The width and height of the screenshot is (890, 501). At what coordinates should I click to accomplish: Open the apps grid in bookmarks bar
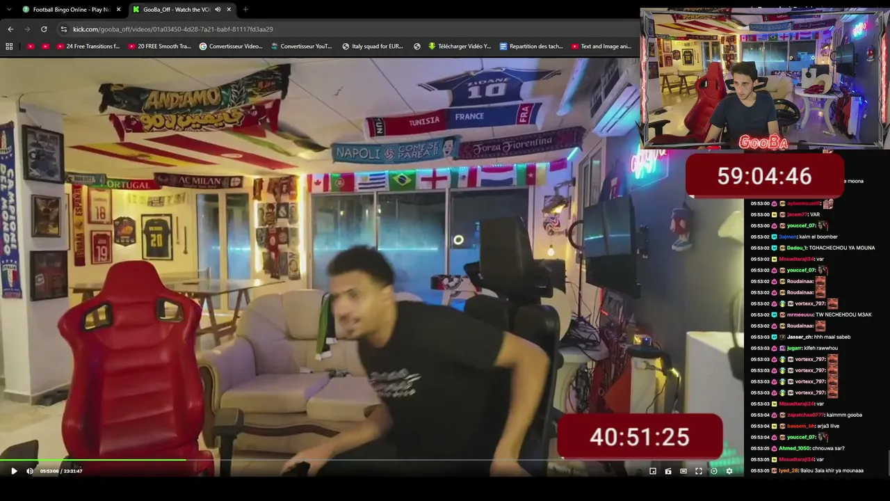point(9,47)
